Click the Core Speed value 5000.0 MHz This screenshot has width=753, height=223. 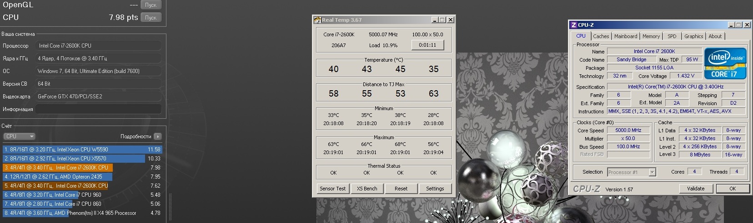[628, 130]
